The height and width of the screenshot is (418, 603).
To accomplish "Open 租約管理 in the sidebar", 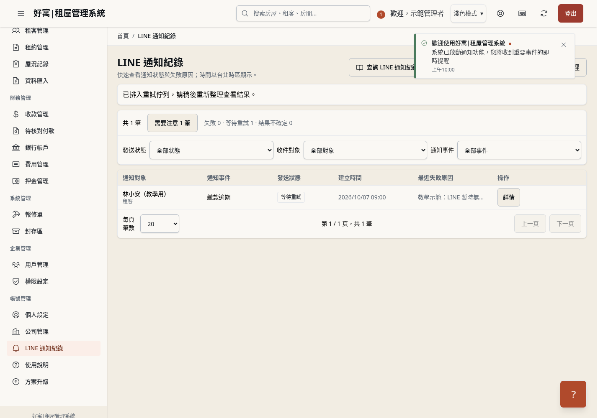I will [54, 47].
